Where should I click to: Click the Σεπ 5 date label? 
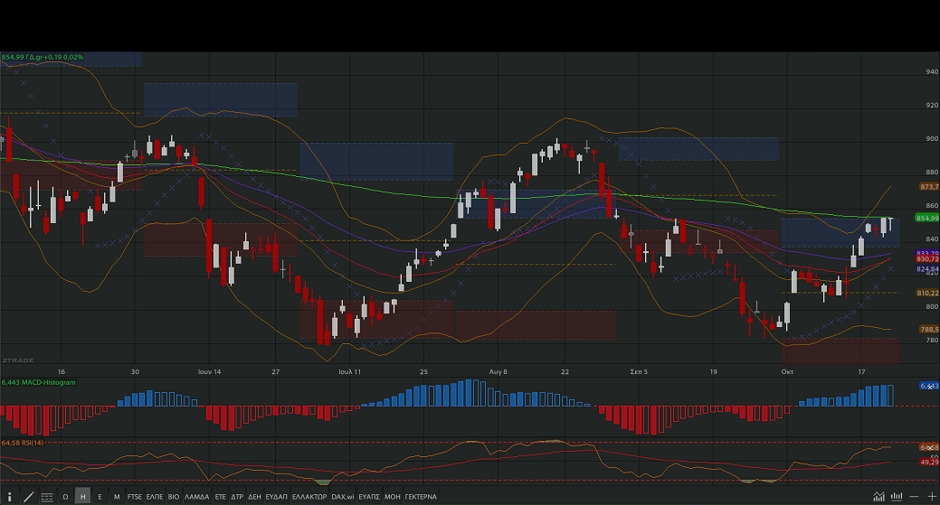pos(639,371)
